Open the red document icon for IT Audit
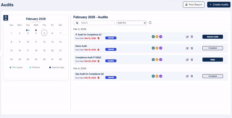Image resolution: width=232 pixels, height=118 pixels. click(x=99, y=38)
